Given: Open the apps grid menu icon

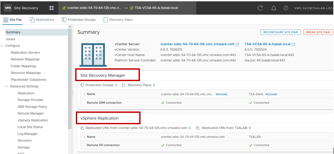Looking at the screenshot, I should pyautogui.click(x=51, y=8).
